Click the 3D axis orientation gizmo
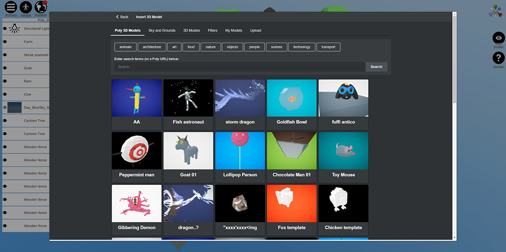Image resolution: width=506 pixels, height=252 pixels. coord(495,11)
